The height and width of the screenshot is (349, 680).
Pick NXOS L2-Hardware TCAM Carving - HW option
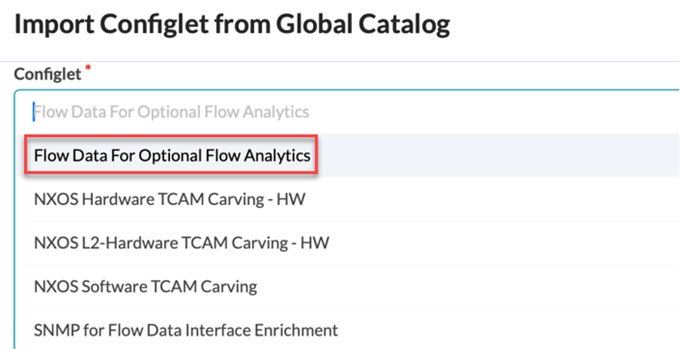click(182, 243)
